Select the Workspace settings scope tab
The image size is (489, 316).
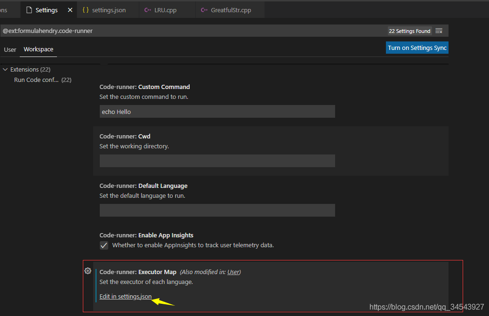(x=39, y=49)
